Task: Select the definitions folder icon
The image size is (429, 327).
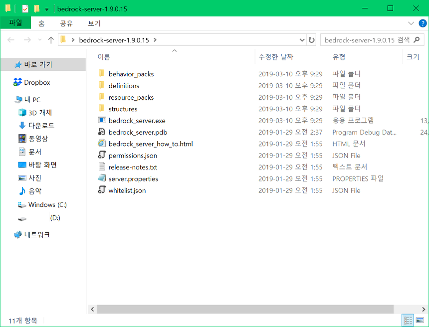Action: (x=102, y=85)
